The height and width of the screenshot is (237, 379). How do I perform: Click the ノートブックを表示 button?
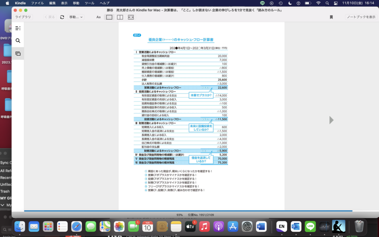pyautogui.click(x=360, y=17)
